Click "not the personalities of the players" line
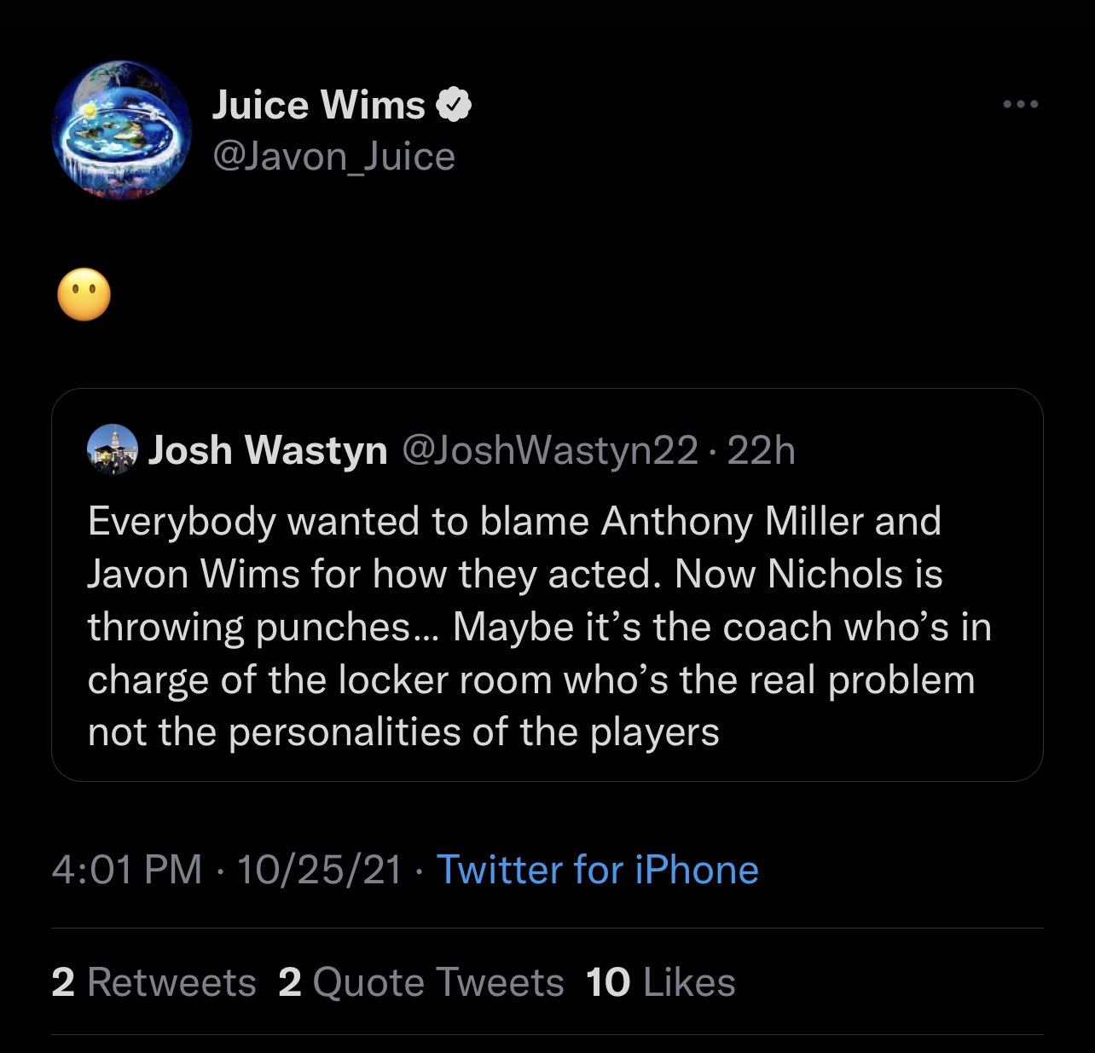This screenshot has width=1095, height=1053. click(403, 732)
